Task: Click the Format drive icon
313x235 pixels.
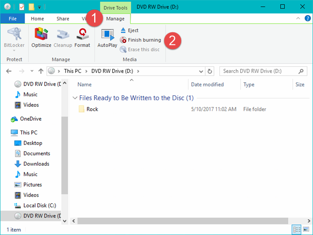Action: click(82, 38)
